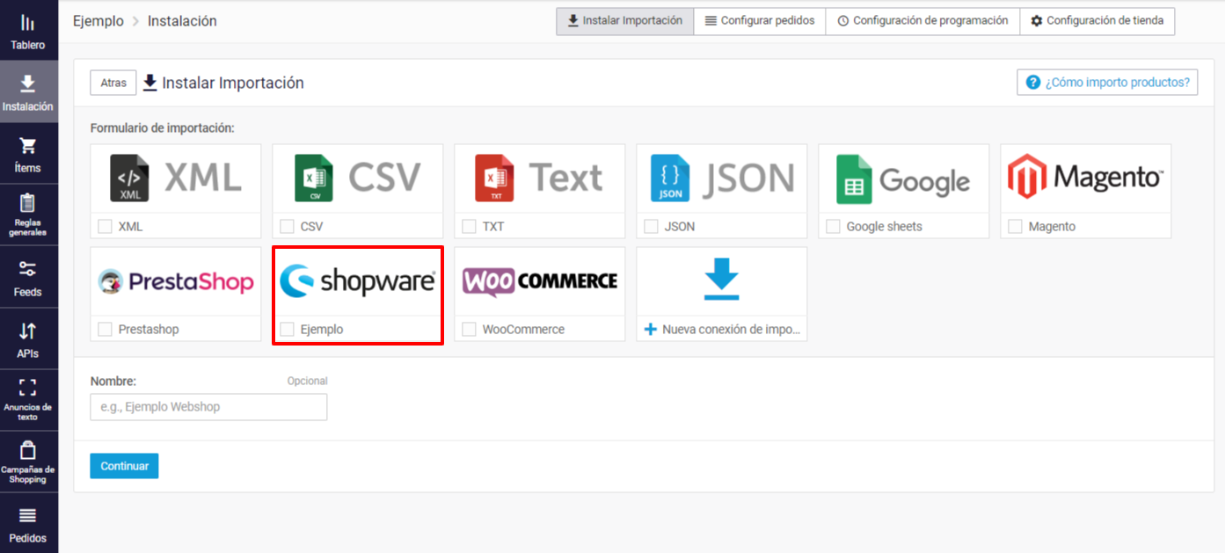This screenshot has width=1225, height=553.
Task: Switch to Instalar Importación tab
Action: point(625,21)
